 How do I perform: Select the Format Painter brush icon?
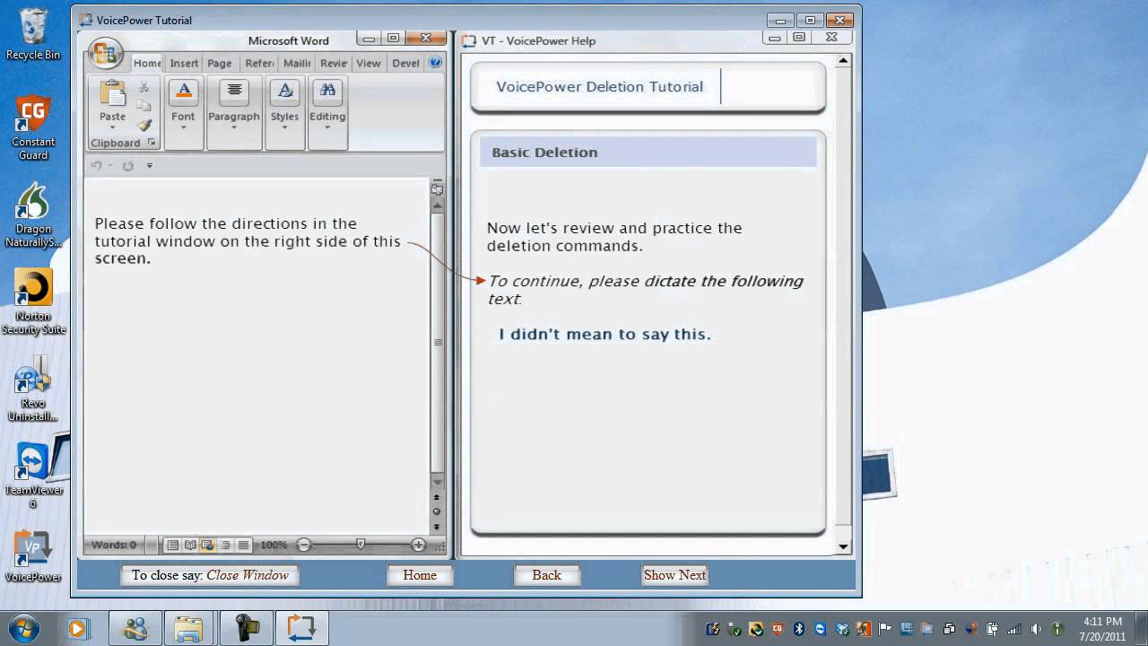[x=144, y=125]
